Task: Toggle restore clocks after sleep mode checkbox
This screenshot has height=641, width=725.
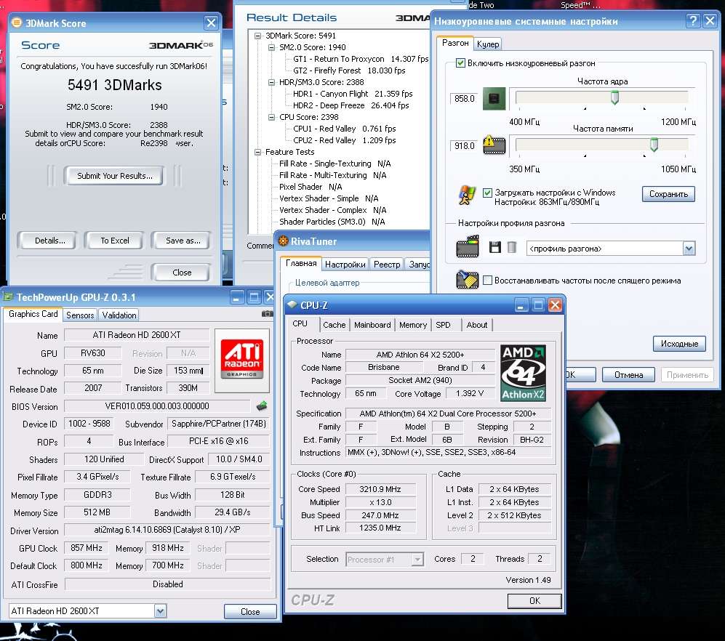Action: (x=487, y=280)
